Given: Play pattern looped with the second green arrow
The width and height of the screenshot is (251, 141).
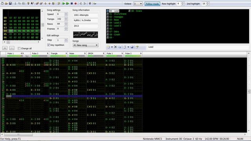Looking at the screenshot, I should click(67, 4).
